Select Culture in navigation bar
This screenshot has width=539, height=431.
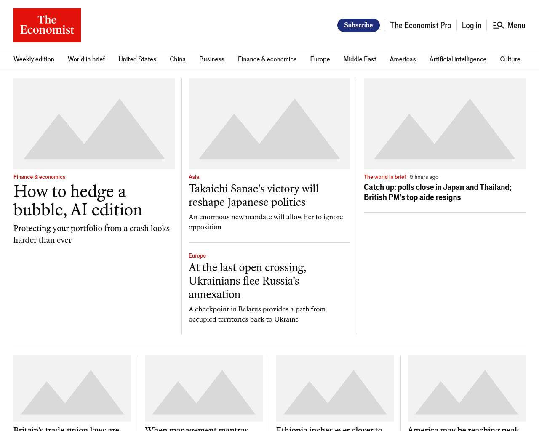click(510, 59)
